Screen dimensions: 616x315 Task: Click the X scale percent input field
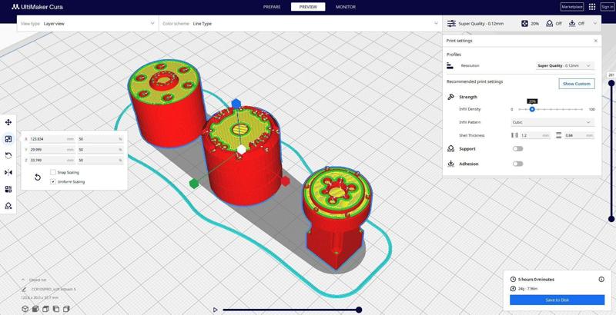tap(100, 139)
